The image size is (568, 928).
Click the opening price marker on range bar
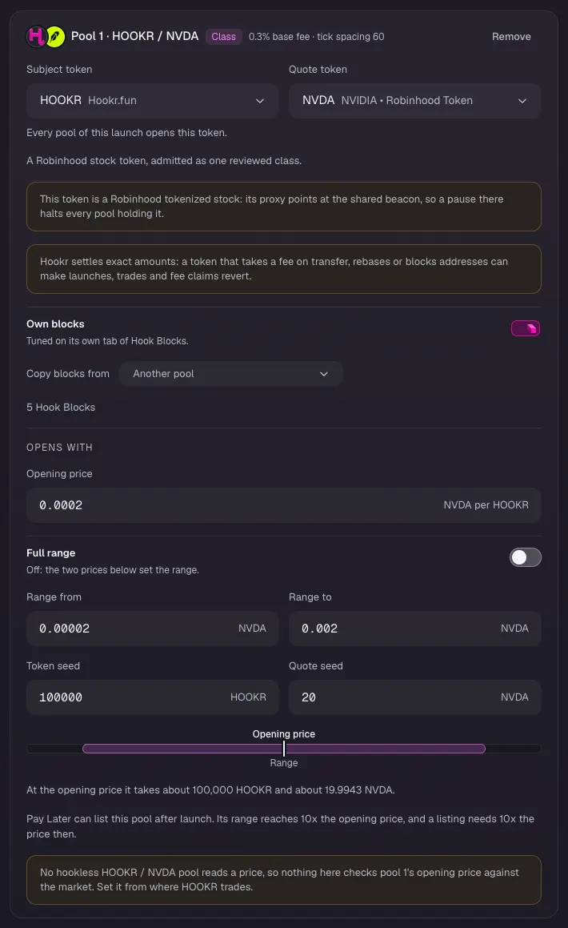284,749
